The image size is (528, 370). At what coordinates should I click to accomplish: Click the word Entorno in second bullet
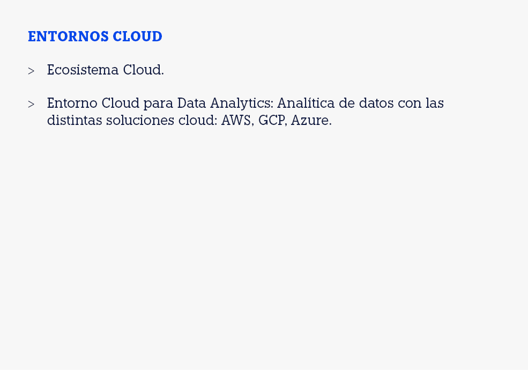(72, 103)
